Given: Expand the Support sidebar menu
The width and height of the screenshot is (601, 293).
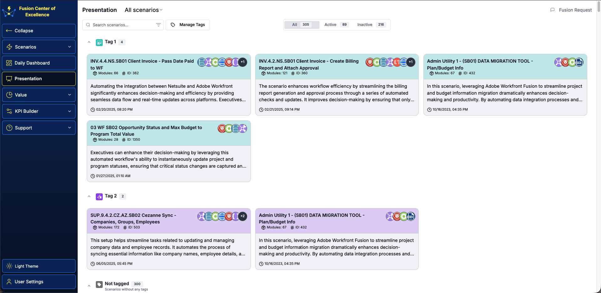Looking at the screenshot, I should tap(39, 128).
